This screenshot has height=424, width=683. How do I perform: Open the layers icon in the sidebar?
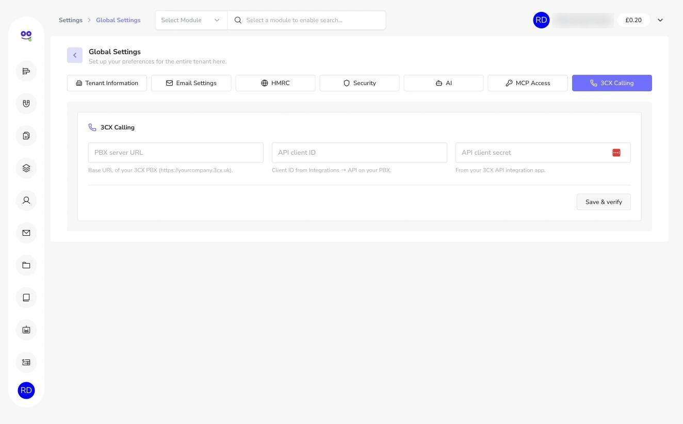click(26, 168)
